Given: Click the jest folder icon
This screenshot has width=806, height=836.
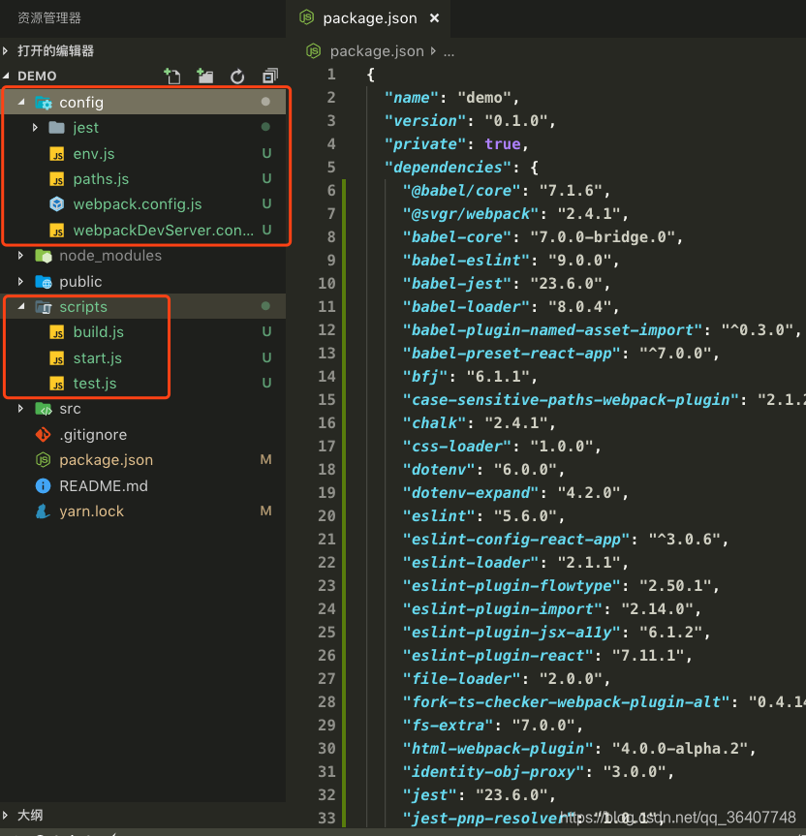Looking at the screenshot, I should click(56, 128).
